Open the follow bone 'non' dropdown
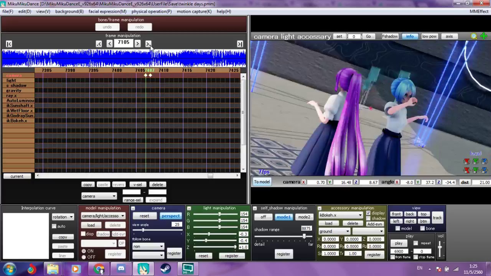 coord(148,246)
